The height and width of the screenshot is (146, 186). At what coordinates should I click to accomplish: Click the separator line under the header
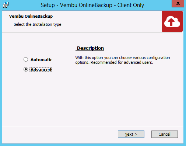[82, 32]
